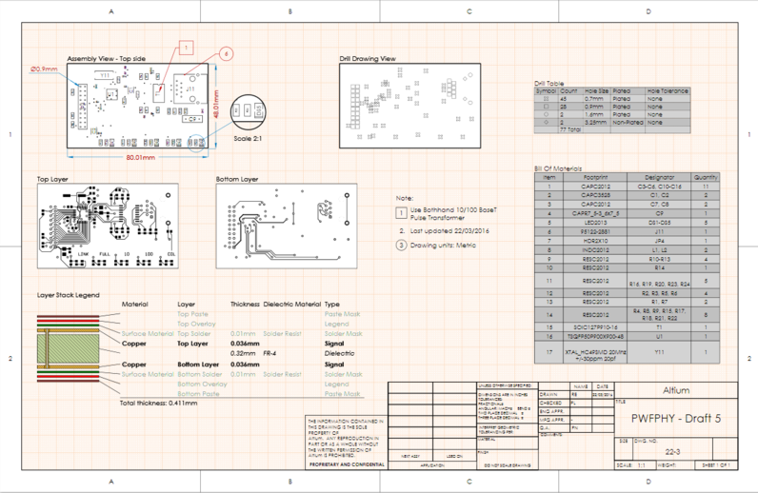Select the '77 Total' drill count cell
Viewport: 758px width, 493px height.
pos(569,129)
